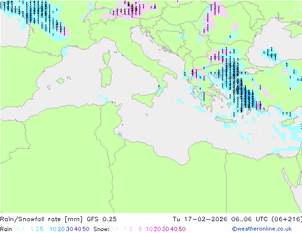Click the Rain legend value 0.1
This screenshot has width=302, height=233.
pos(20,229)
